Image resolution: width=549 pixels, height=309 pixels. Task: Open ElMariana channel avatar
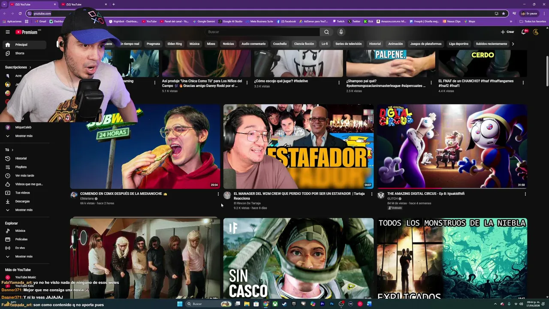pos(74,195)
